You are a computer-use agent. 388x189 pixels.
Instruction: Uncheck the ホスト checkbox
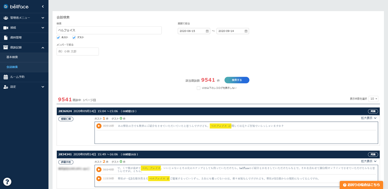[59, 38]
